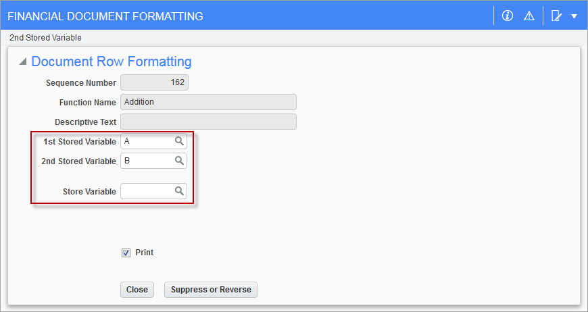Click into the empty Store Variable field

click(x=153, y=191)
